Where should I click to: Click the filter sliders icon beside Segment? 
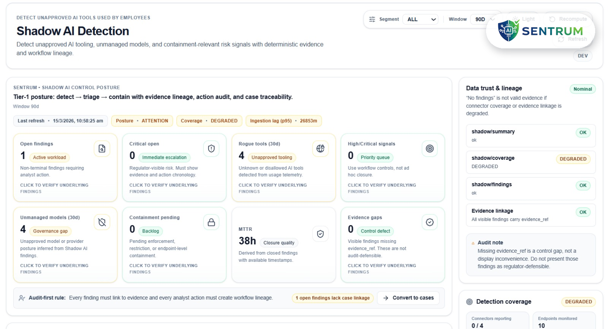pos(372,19)
